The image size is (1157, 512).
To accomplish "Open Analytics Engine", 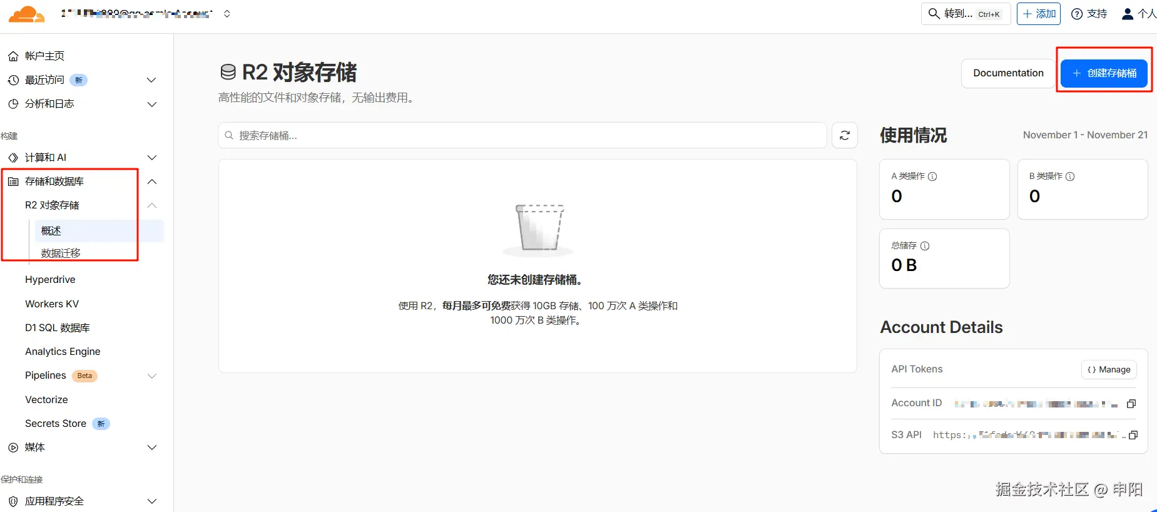I will pyautogui.click(x=63, y=352).
